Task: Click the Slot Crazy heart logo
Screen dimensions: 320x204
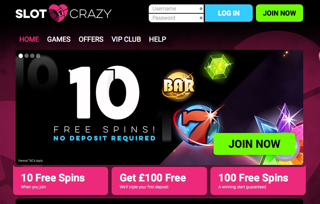Action: (x=58, y=13)
